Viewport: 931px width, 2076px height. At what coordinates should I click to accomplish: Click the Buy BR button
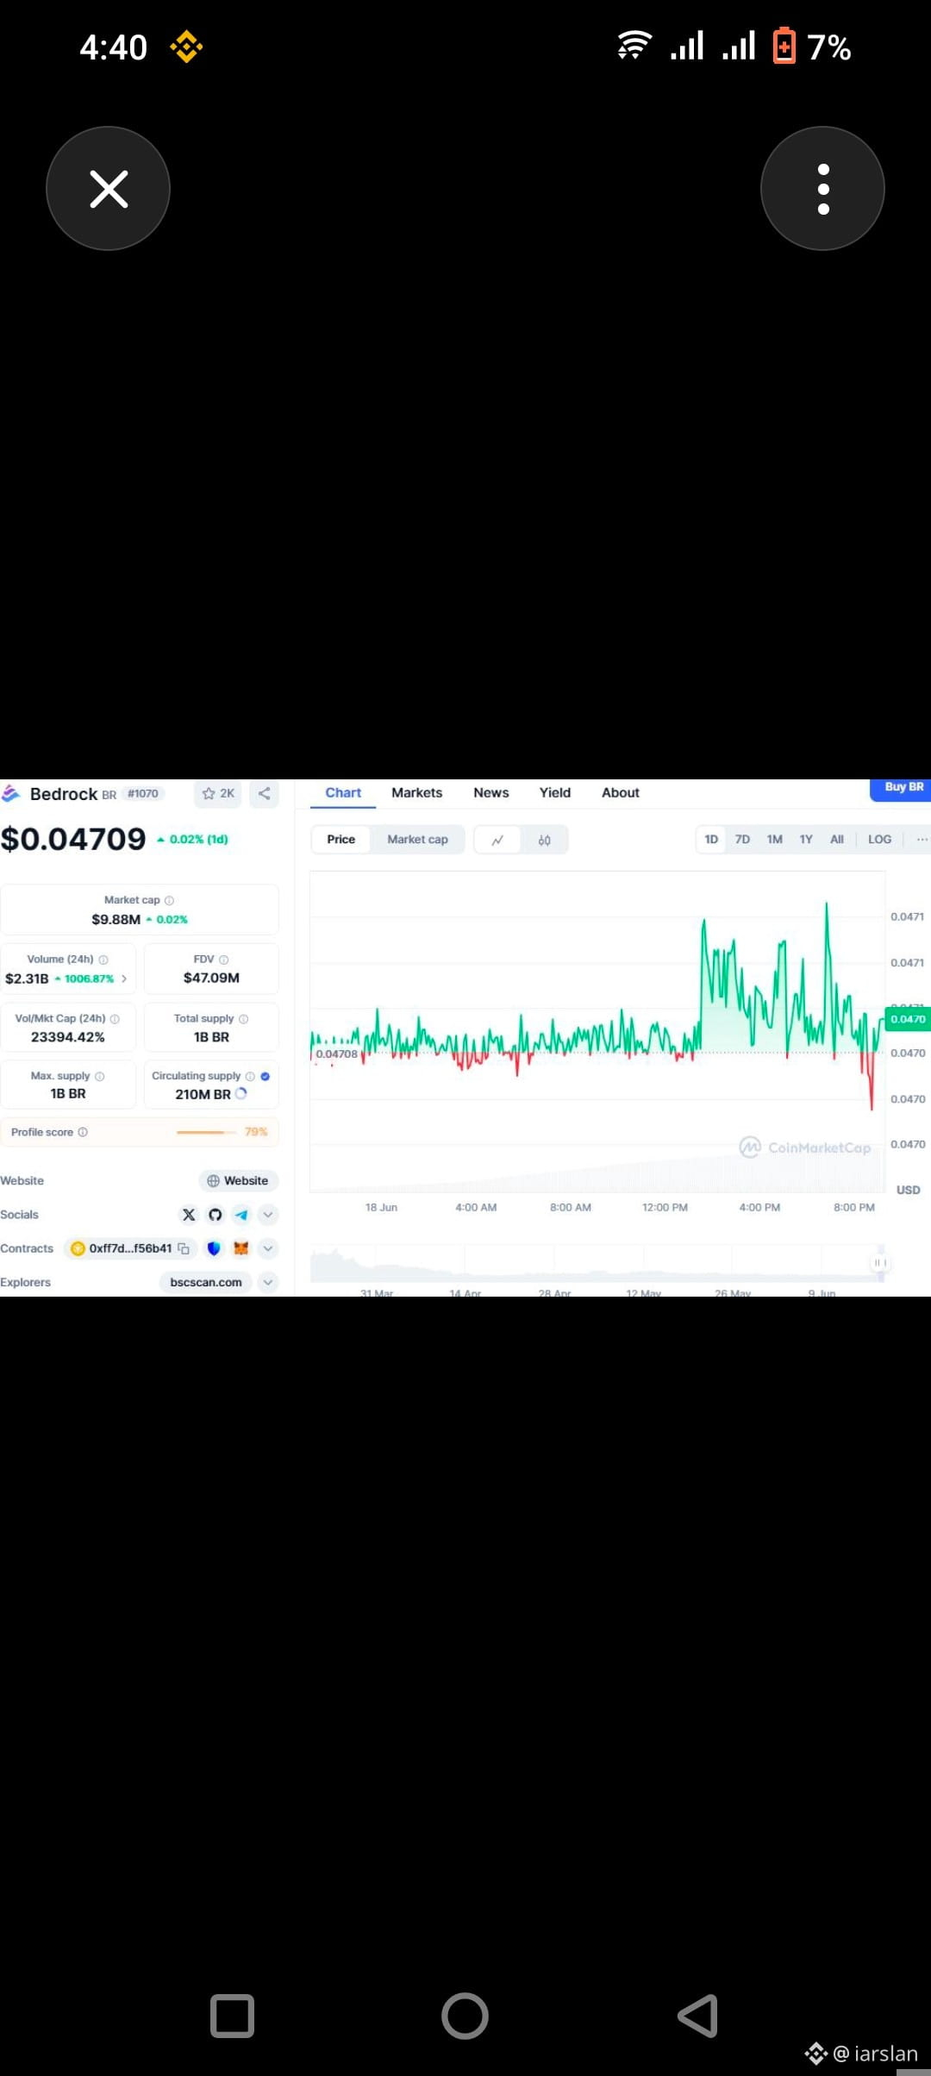[x=902, y=789]
